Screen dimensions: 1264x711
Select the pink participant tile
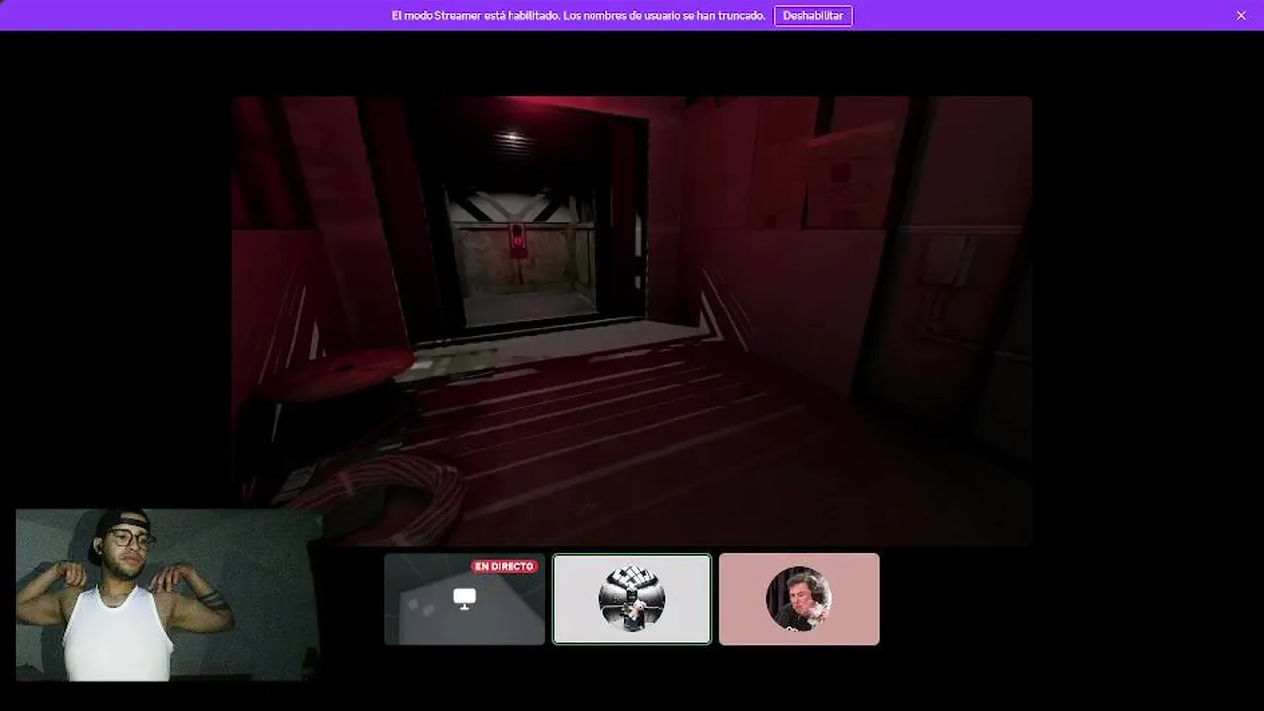[799, 598]
